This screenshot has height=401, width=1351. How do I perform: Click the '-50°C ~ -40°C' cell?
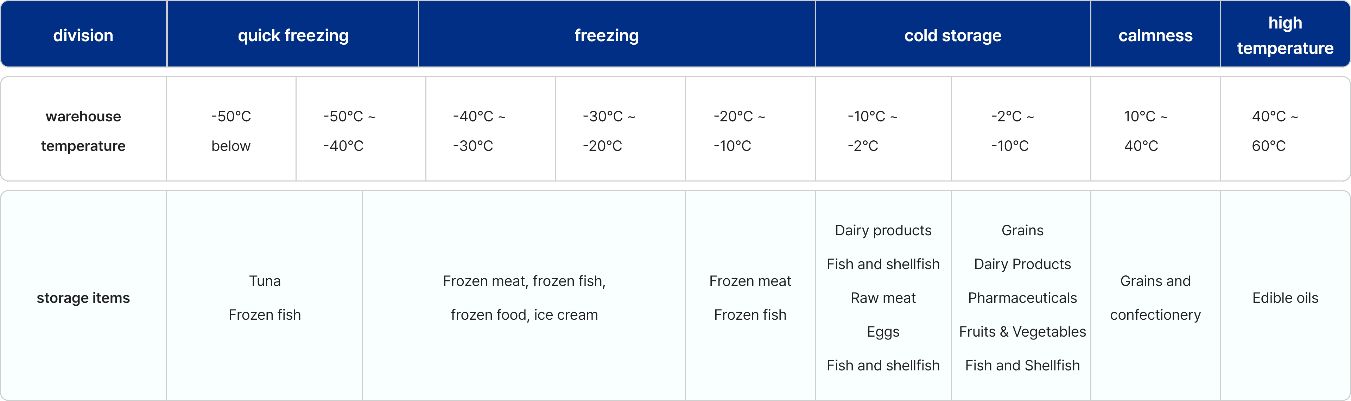tap(349, 131)
